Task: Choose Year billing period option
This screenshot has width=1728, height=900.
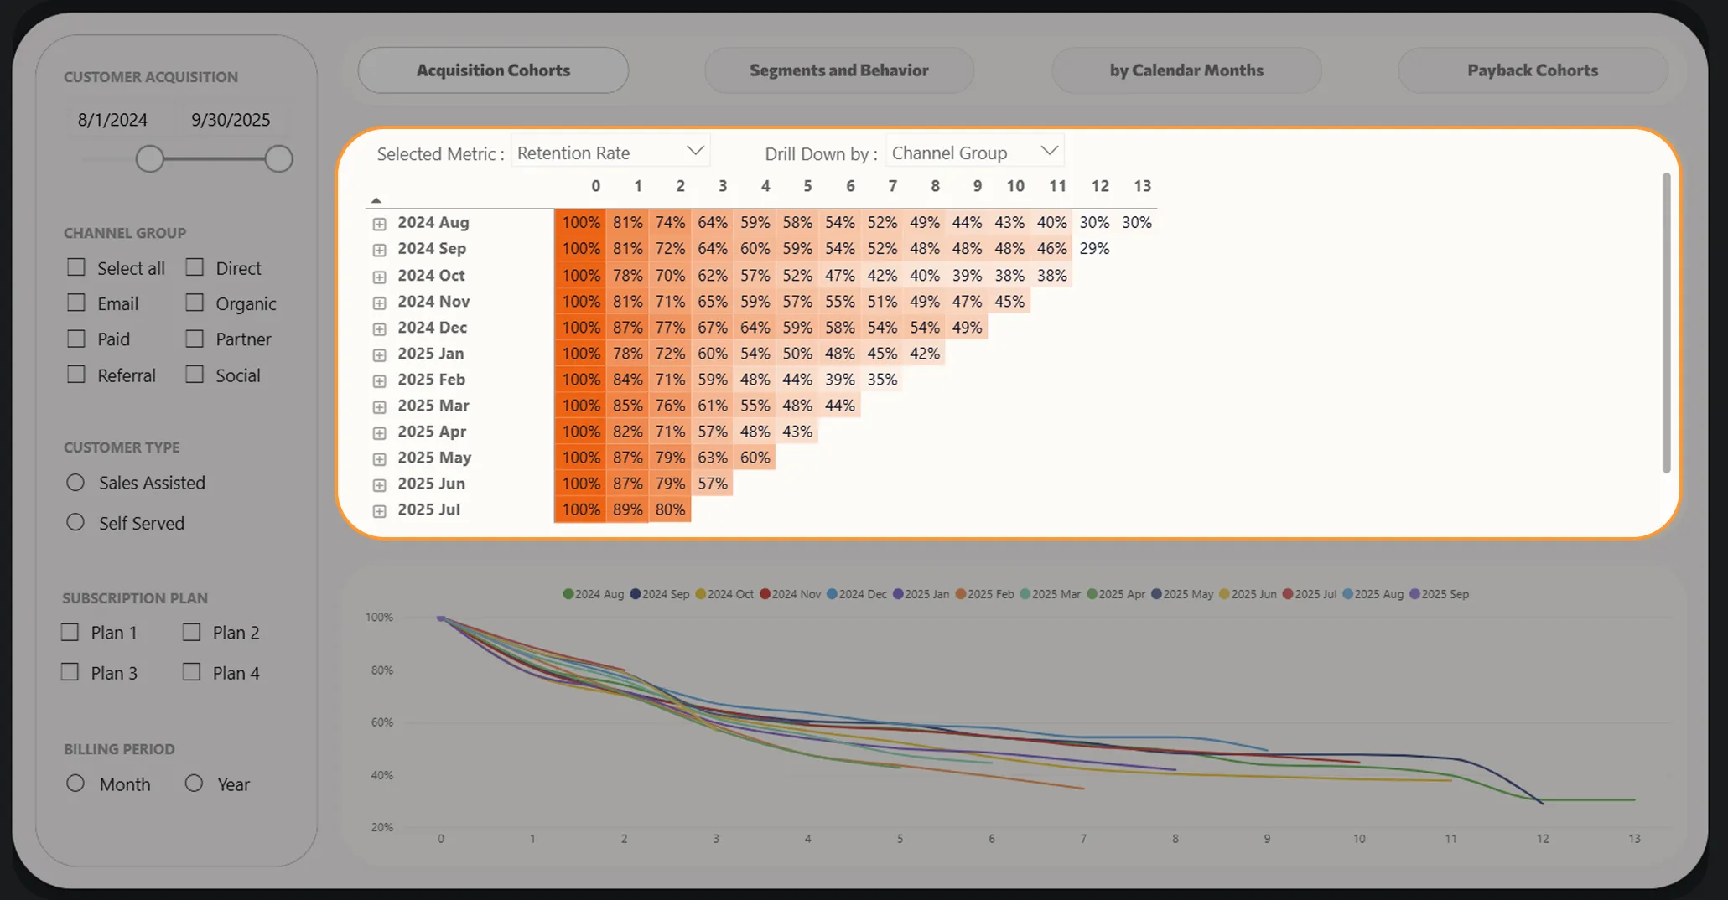Action: 194,784
